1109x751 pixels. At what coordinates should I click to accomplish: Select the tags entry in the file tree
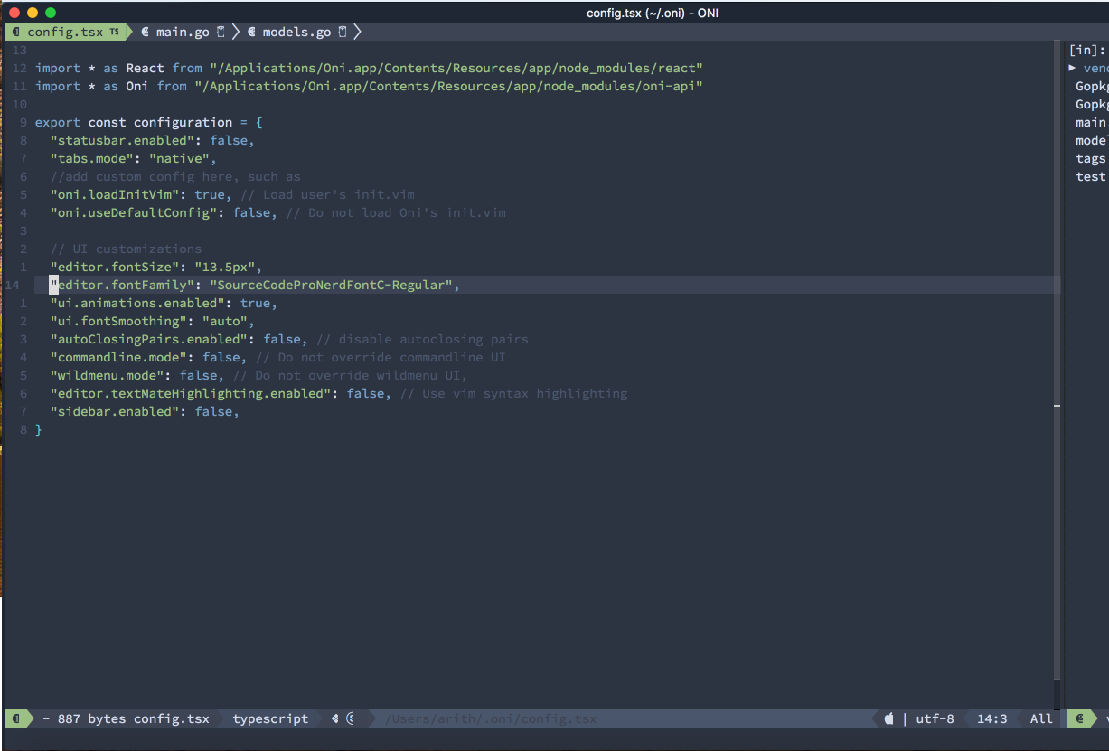[1091, 158]
